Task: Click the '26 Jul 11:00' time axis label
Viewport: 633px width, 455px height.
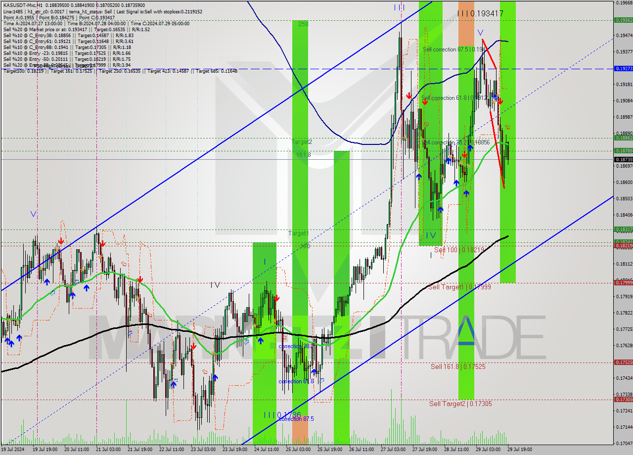Action: click(362, 450)
